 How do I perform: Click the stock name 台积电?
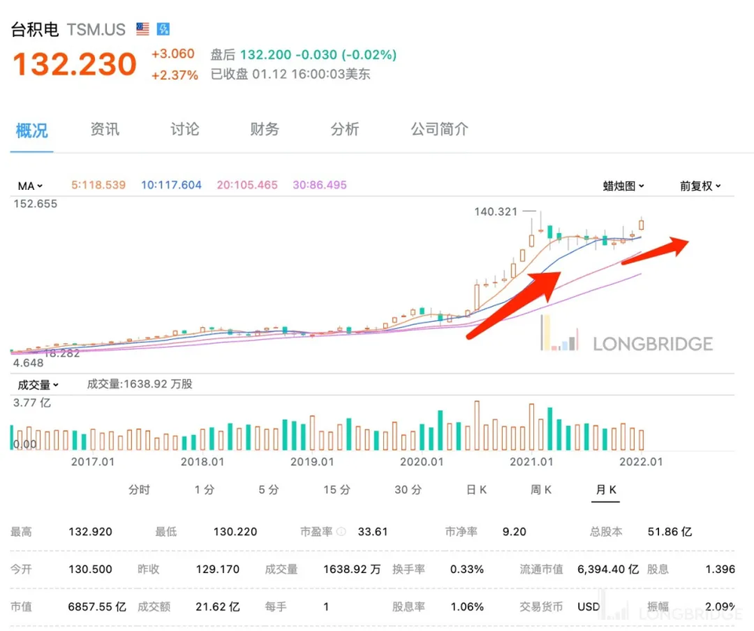pos(35,29)
